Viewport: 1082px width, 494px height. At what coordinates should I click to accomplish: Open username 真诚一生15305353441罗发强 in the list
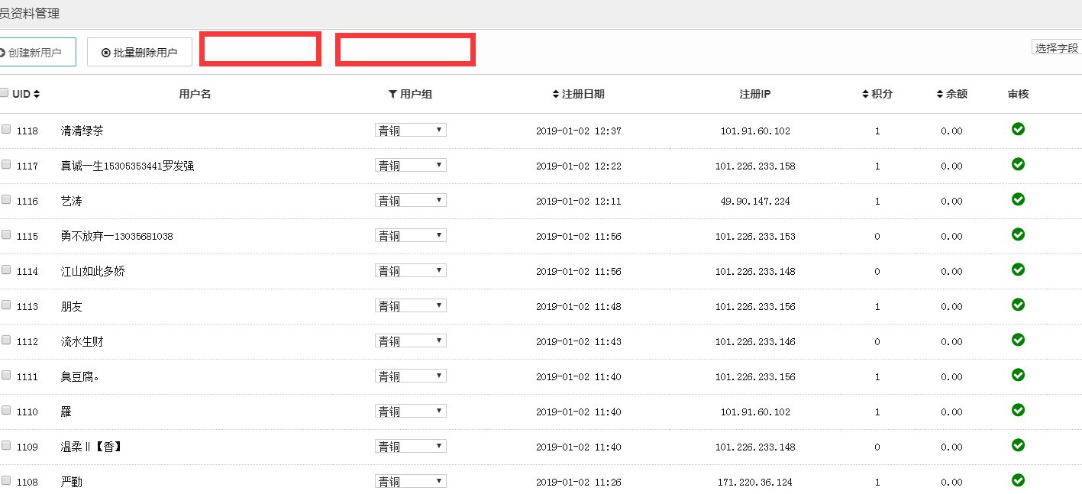pos(128,166)
